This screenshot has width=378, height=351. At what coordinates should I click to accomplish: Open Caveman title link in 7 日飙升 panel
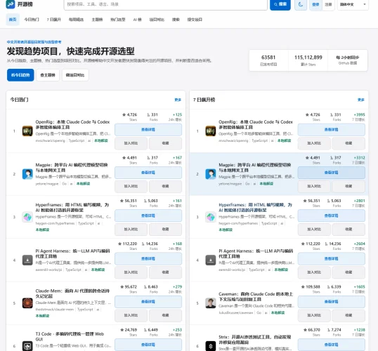pos(256,296)
